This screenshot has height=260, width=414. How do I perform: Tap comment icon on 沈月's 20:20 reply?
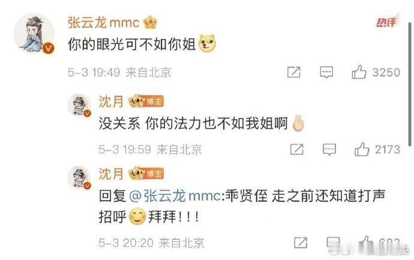tap(333, 243)
